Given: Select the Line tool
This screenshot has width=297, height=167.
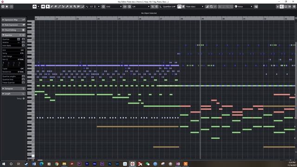Looking at the screenshot, I should tap(83, 6).
